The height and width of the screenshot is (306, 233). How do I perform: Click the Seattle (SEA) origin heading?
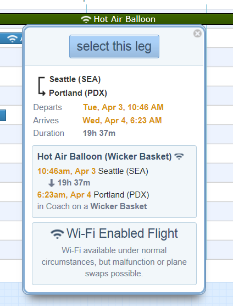[75, 79]
